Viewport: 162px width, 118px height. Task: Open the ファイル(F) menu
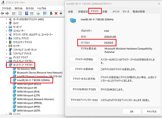tap(7, 8)
